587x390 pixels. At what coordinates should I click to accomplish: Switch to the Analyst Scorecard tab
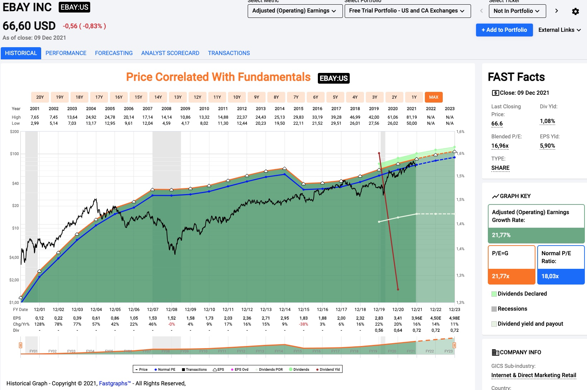pyautogui.click(x=170, y=53)
